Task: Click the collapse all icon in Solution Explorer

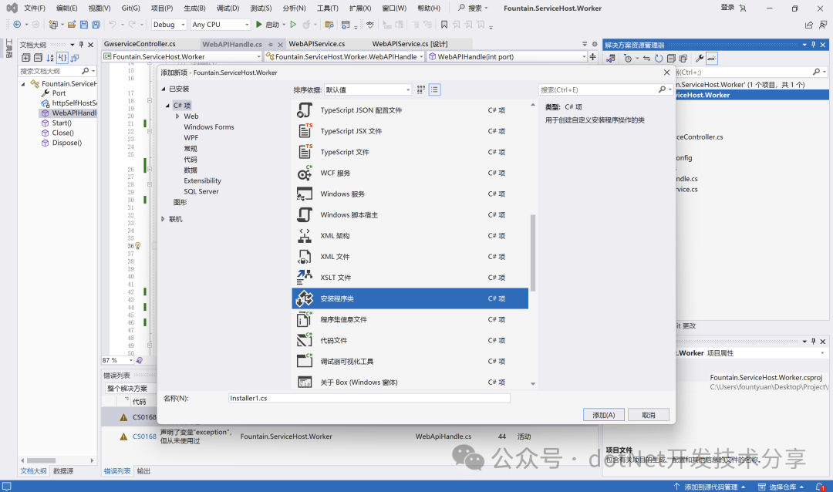Action: pos(671,59)
